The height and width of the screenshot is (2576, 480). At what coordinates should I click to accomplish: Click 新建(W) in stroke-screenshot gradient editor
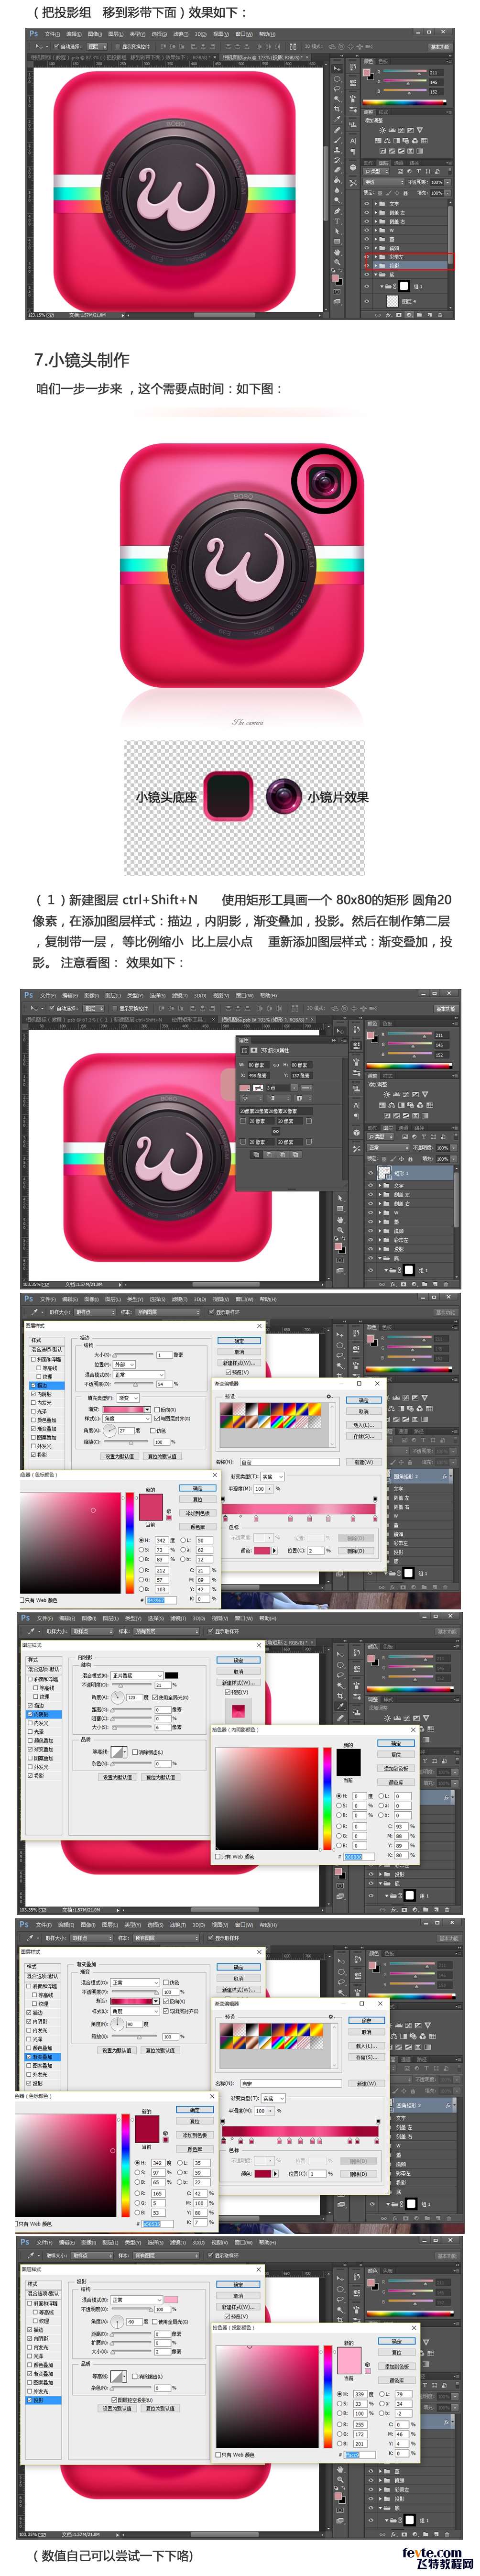(363, 1461)
